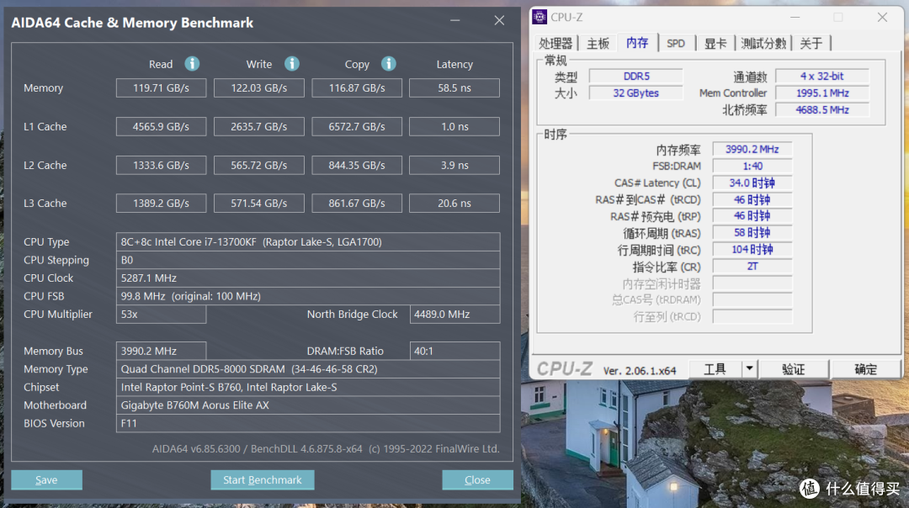This screenshot has width=909, height=508.
Task: Switch to the 測試分數 tab in CPU-Z
Action: (x=763, y=44)
